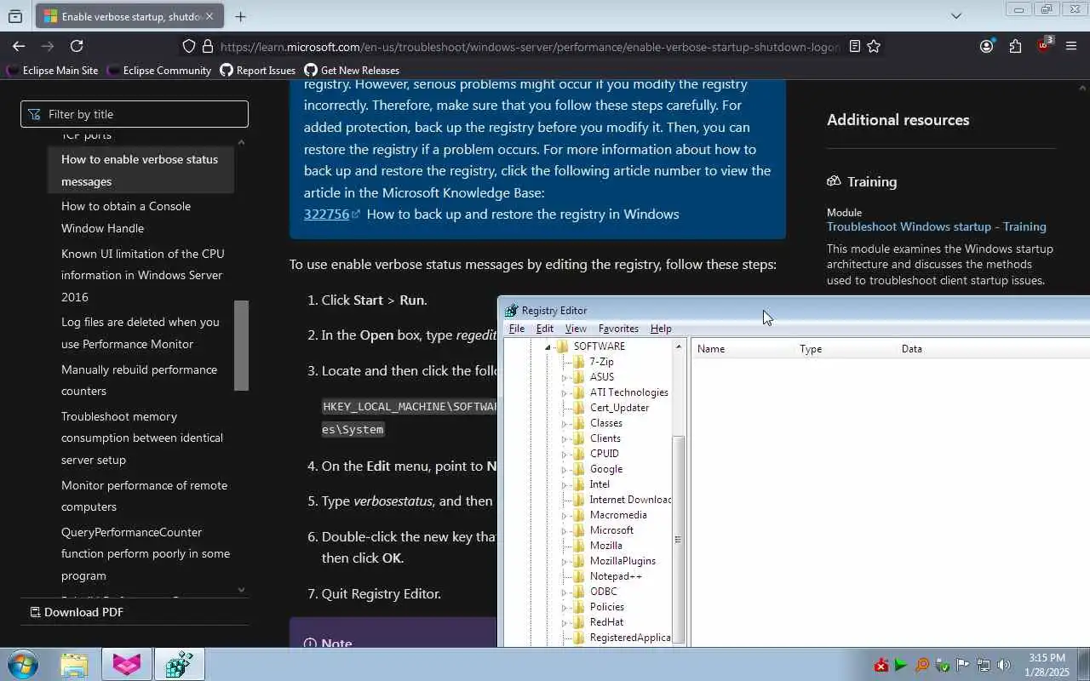The width and height of the screenshot is (1090, 681).
Task: Click the 322756 knowledge base link
Action: [x=326, y=214]
